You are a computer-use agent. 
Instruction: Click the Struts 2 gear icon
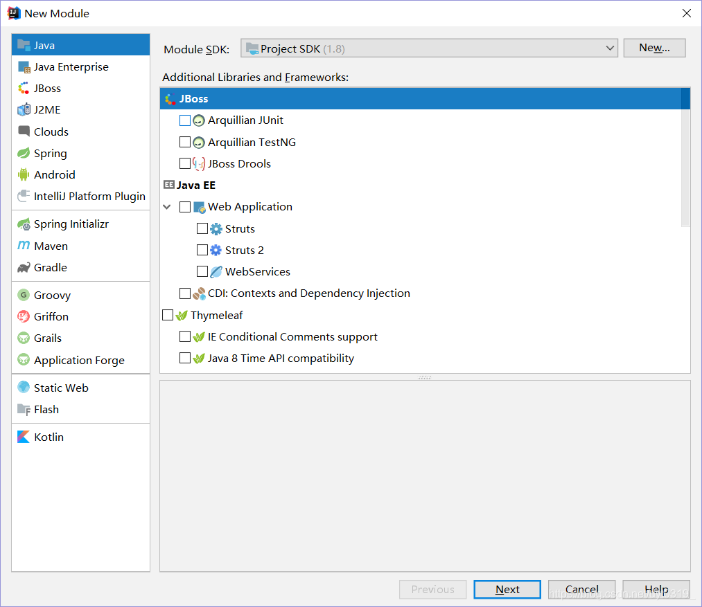pos(216,250)
